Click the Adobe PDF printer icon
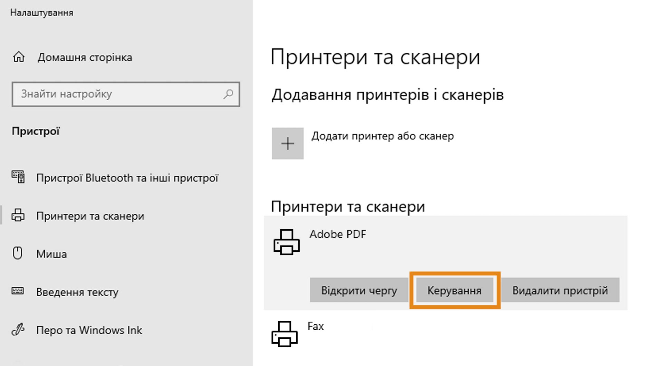663x366 pixels. (x=287, y=242)
